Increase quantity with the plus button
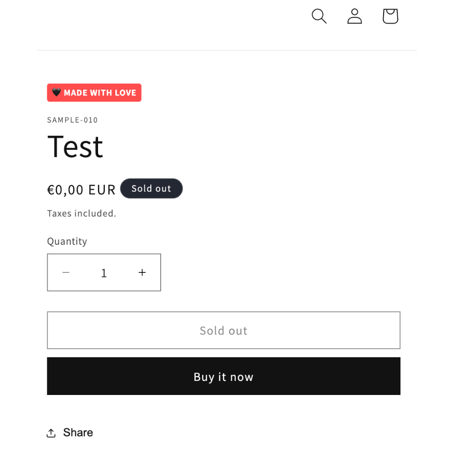 (142, 272)
